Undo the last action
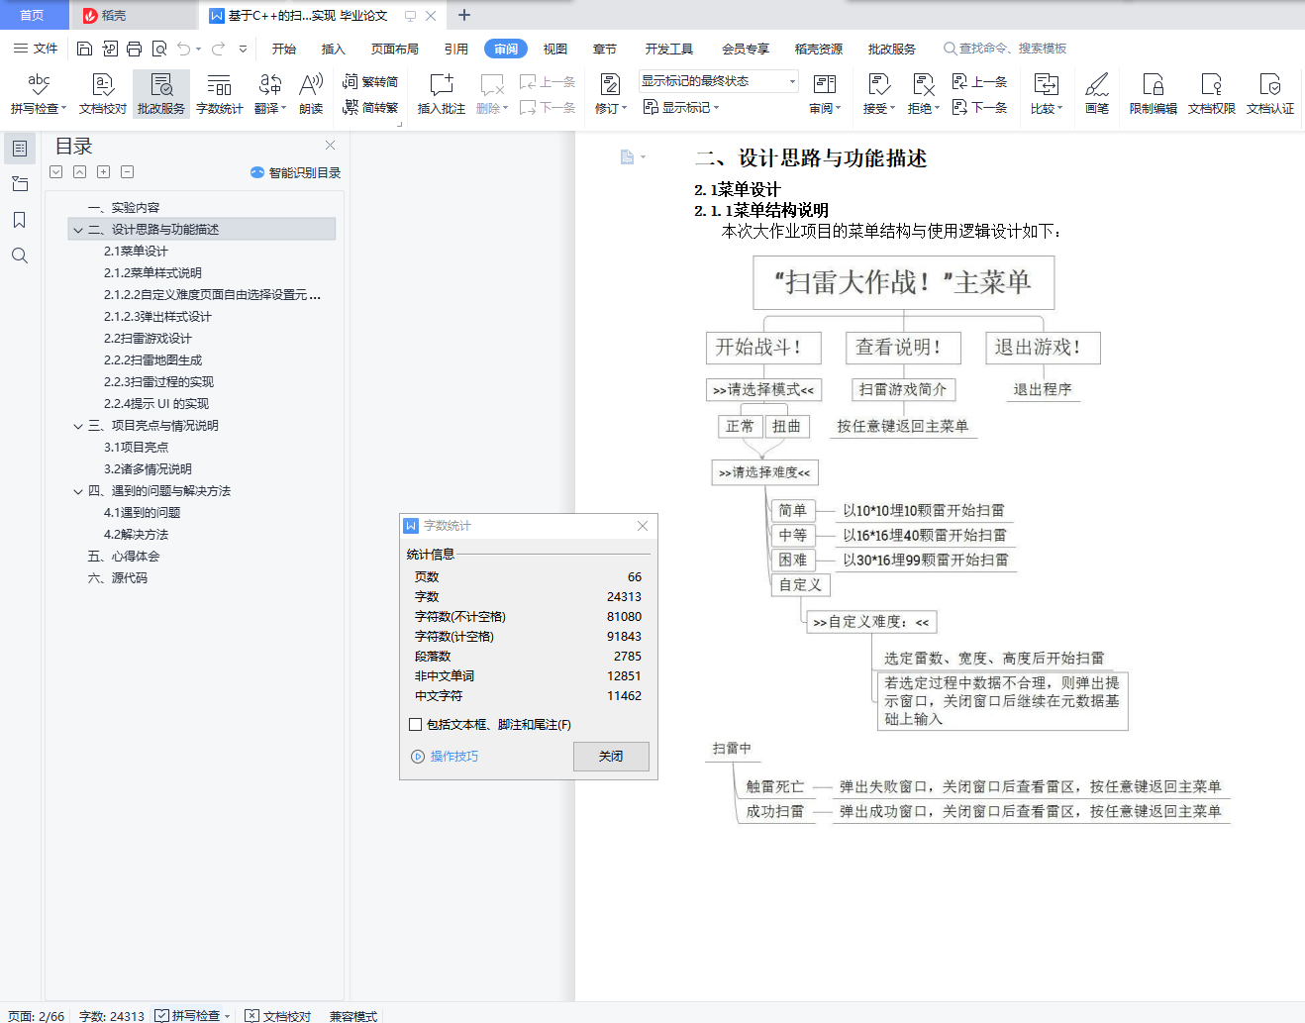Image resolution: width=1305 pixels, height=1023 pixels. [x=183, y=49]
